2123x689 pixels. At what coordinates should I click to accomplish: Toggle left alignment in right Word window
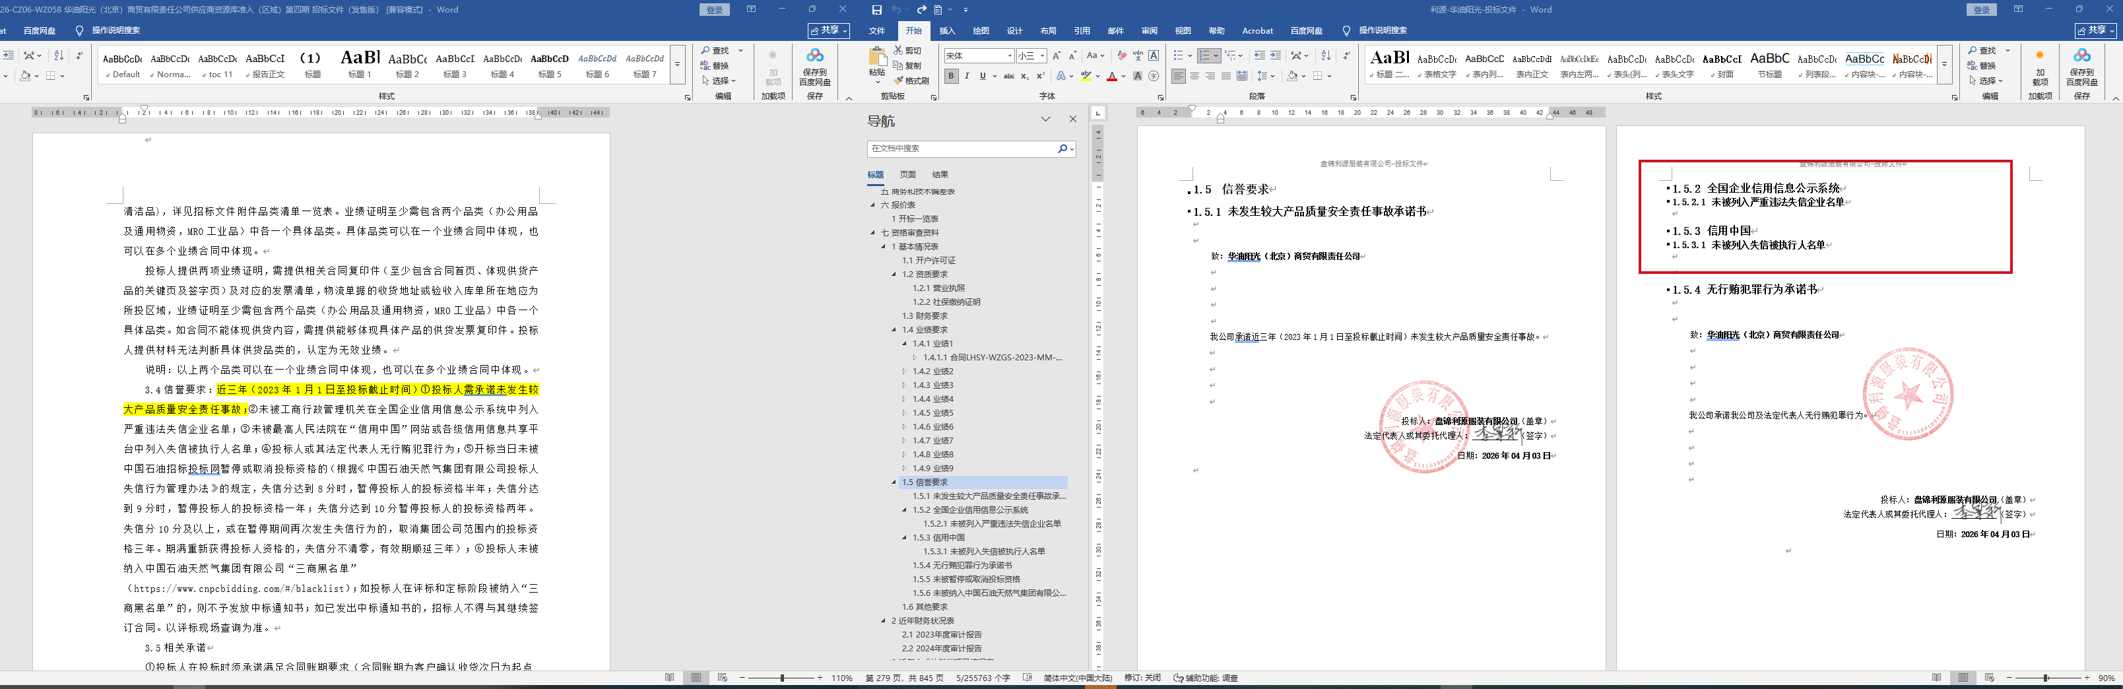click(1179, 76)
